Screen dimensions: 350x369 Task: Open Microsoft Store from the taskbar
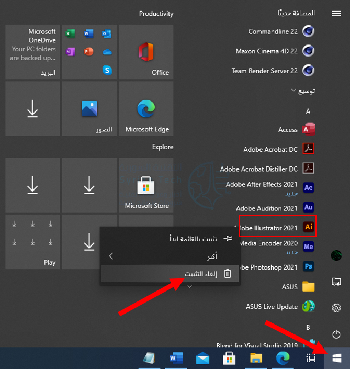pyautogui.click(x=229, y=358)
